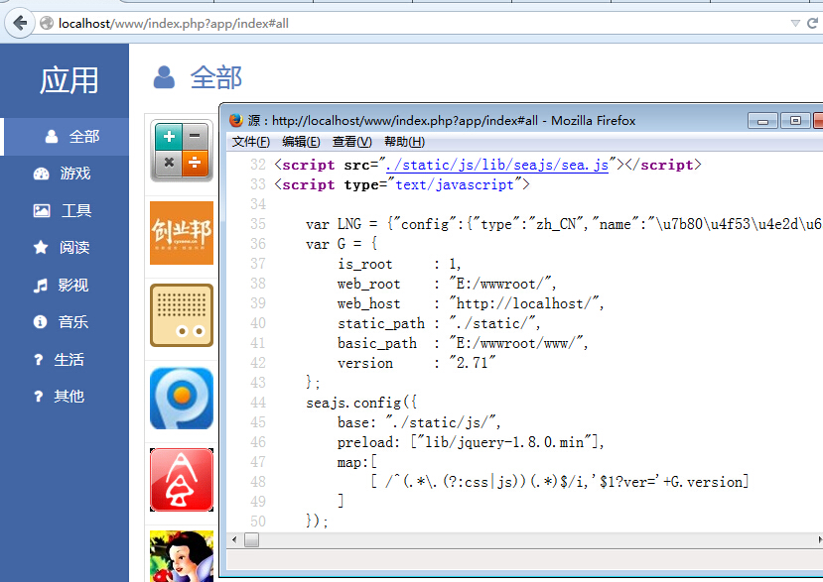This screenshot has width=823, height=582.
Task: Open the red mushroom app icon
Action: [x=181, y=480]
